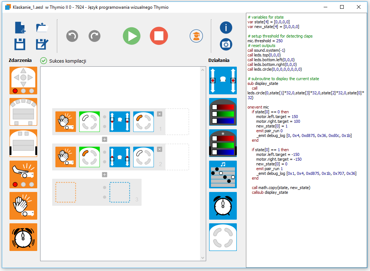Select the timer elapsed event block
This screenshot has height=271, width=370.
[x=23, y=237]
